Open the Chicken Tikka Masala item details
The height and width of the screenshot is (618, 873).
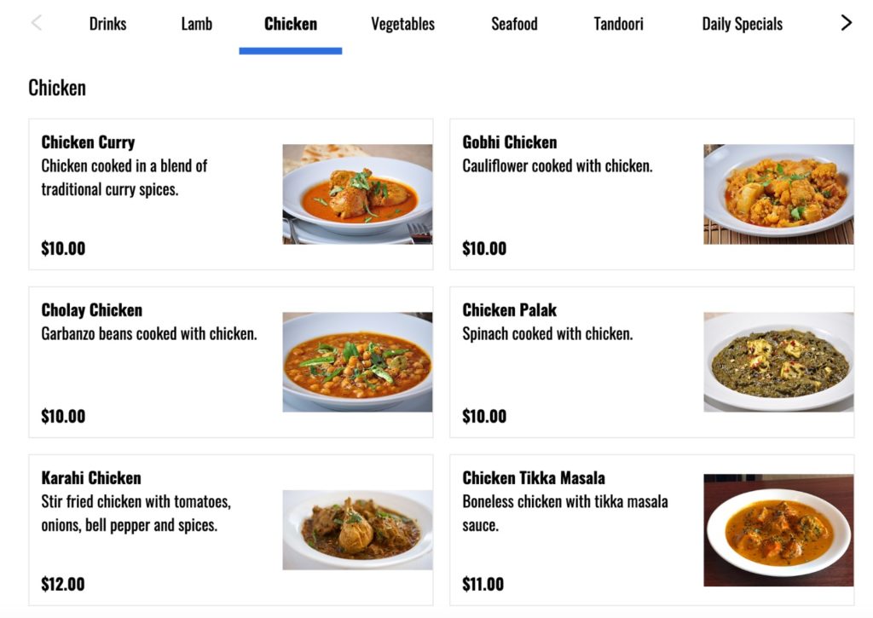coord(653,528)
